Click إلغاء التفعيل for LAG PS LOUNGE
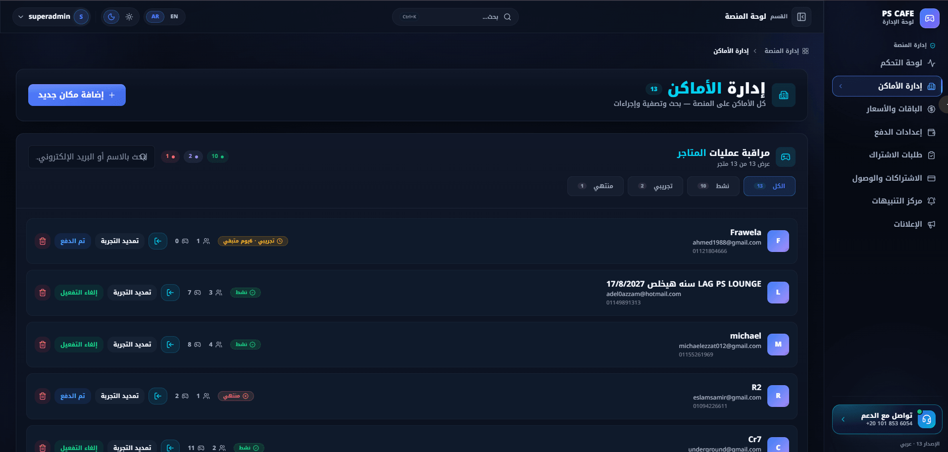 click(x=79, y=293)
